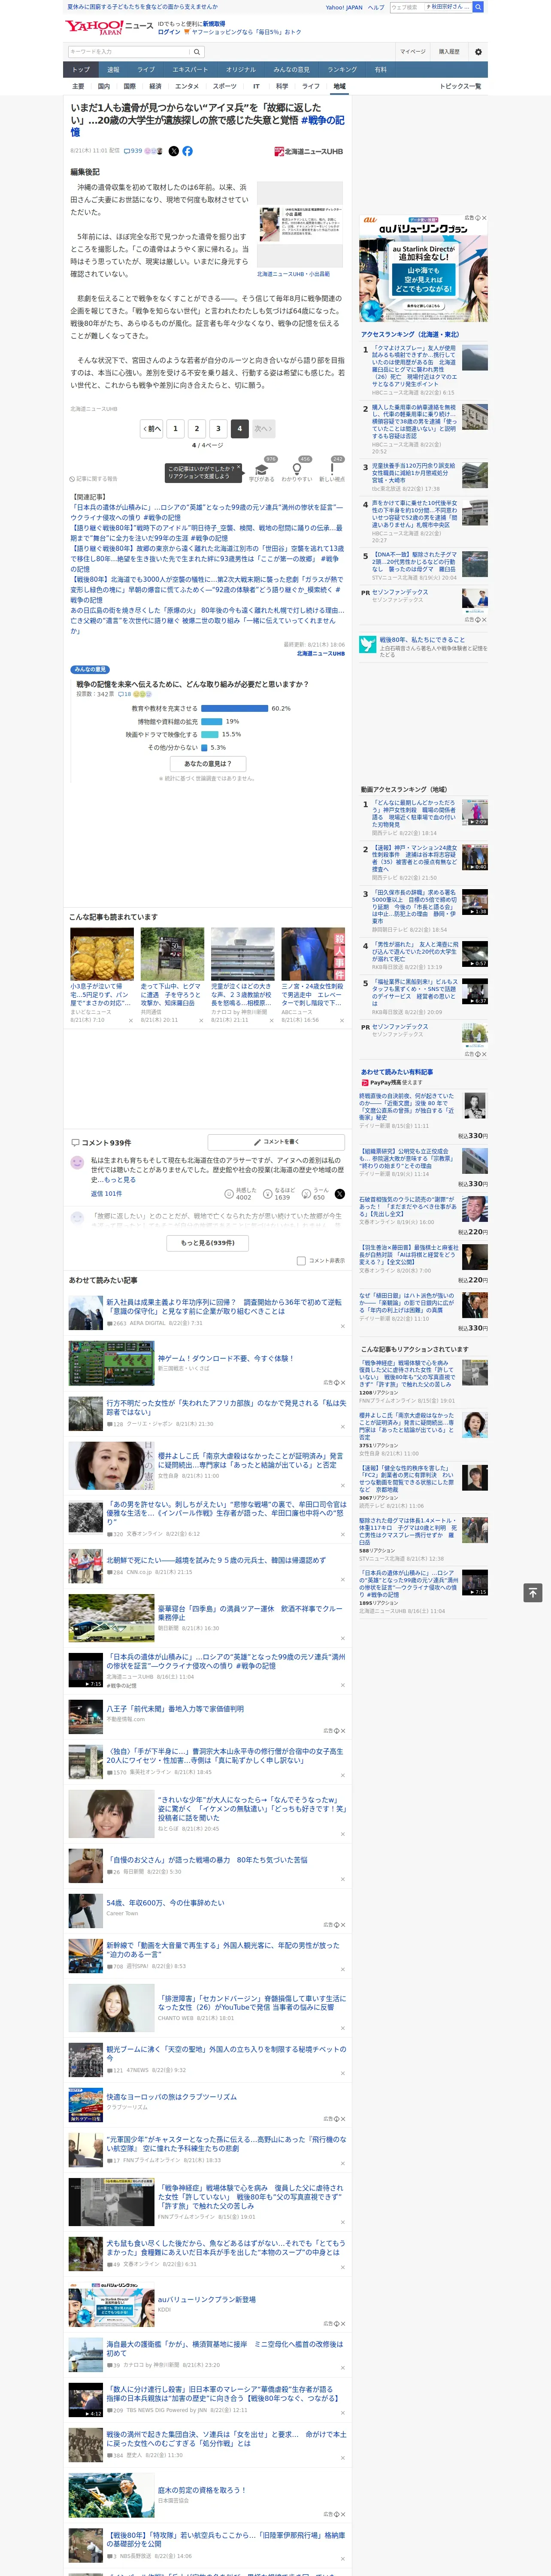Click コメントを書く button

pos(276,1141)
